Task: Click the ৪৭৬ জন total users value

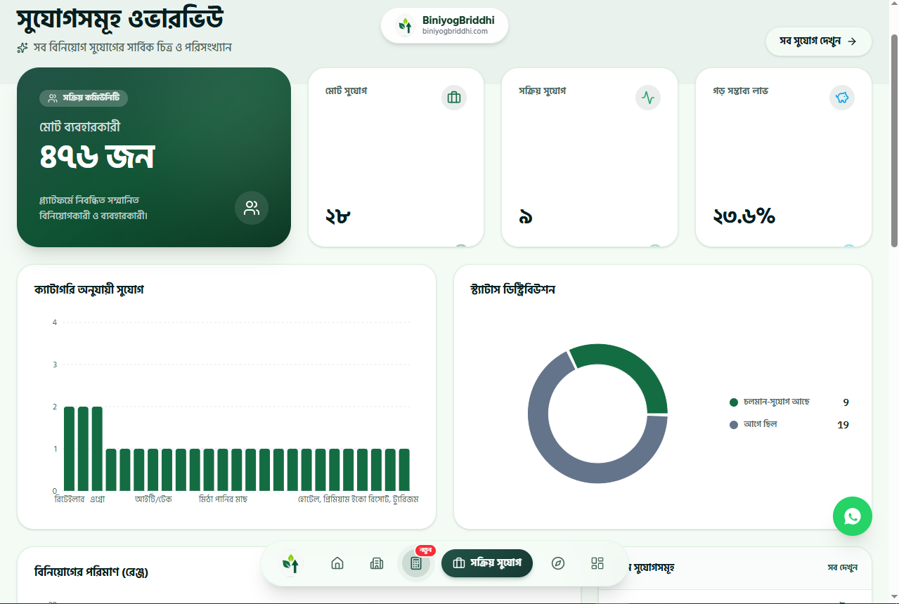Action: click(x=97, y=157)
